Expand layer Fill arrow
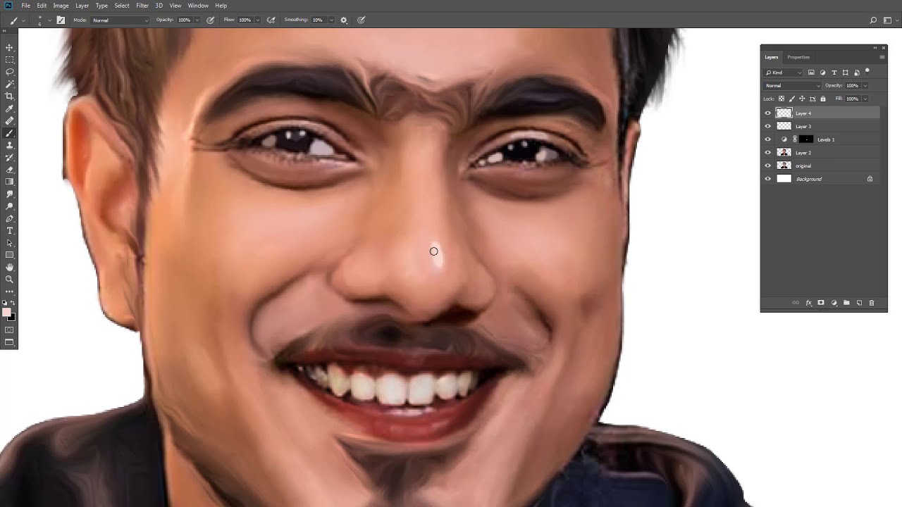902x507 pixels. (x=865, y=99)
